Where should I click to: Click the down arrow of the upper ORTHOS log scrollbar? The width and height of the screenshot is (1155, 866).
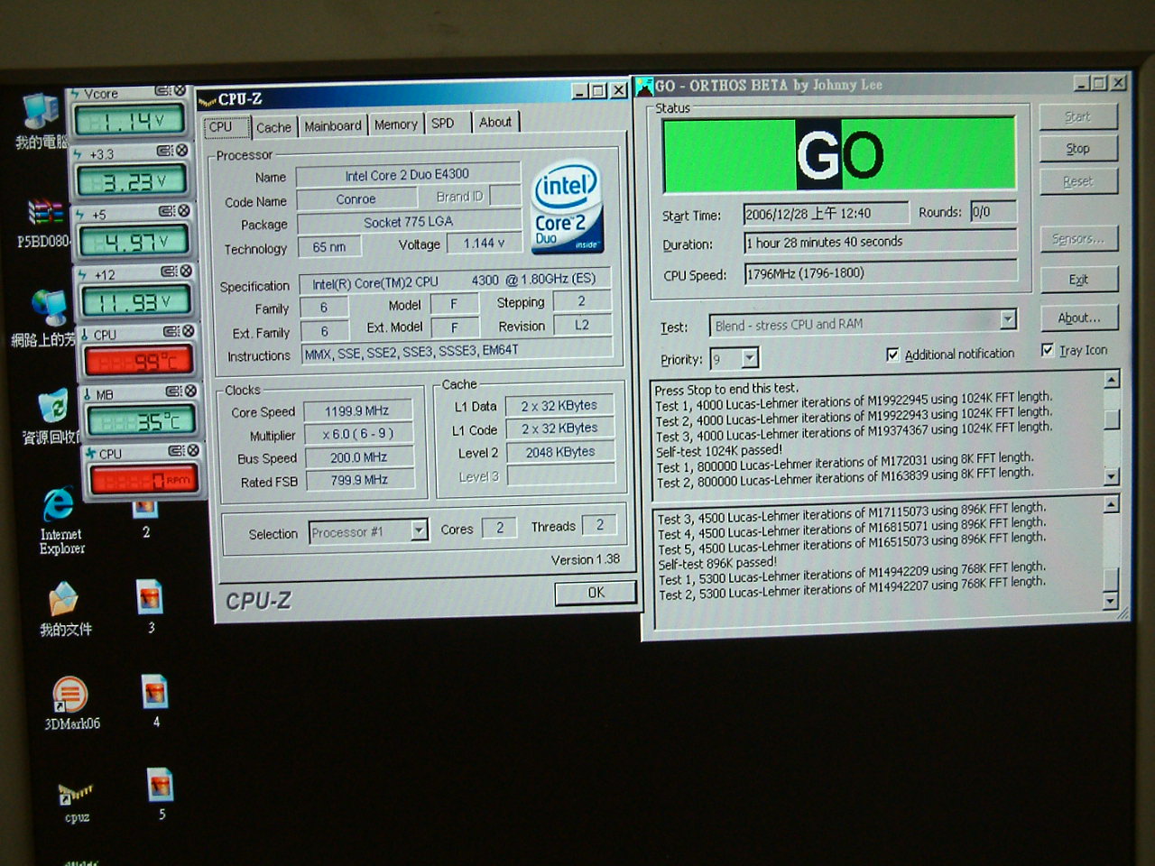click(1112, 476)
